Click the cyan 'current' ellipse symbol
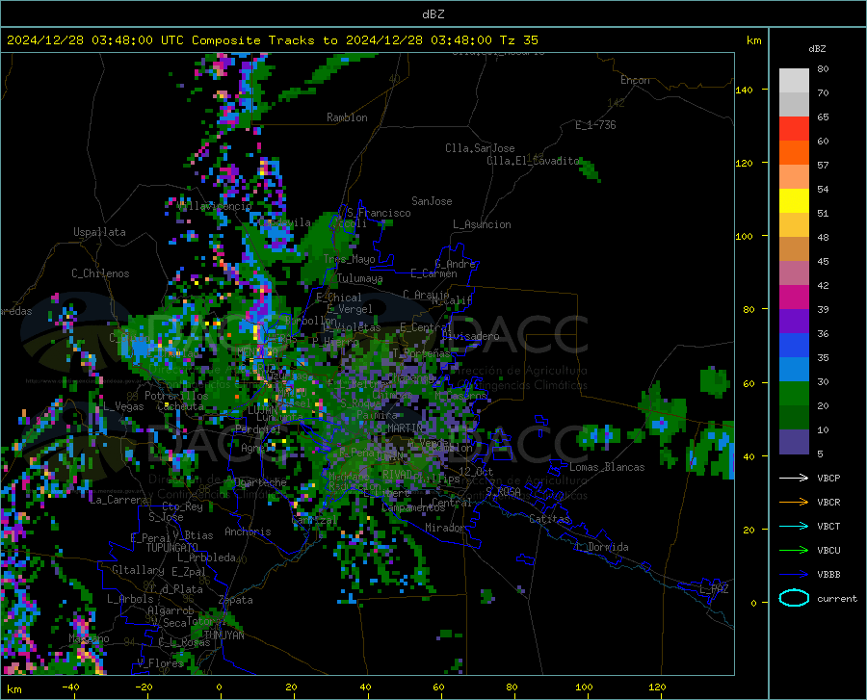867x700 pixels. point(794,598)
